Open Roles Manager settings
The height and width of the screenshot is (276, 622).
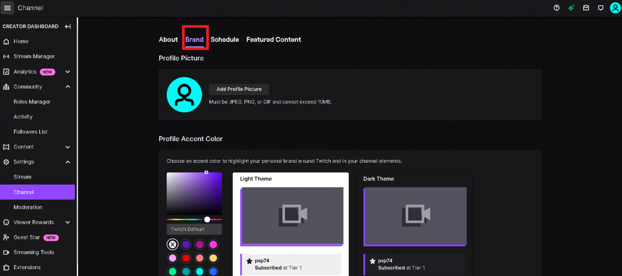[x=32, y=102]
